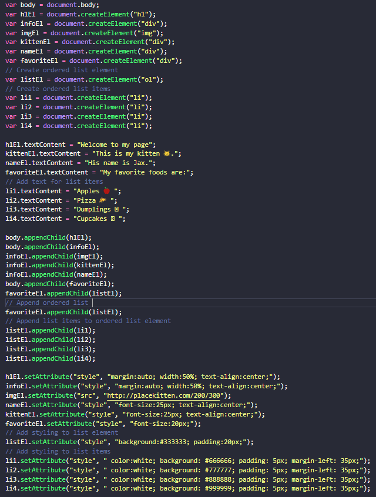Image resolution: width=376 pixels, height=497 pixels.
Task: Click the '// Add text for list items' comment
Action: point(54,182)
